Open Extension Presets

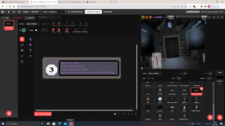(x=193, y=12)
